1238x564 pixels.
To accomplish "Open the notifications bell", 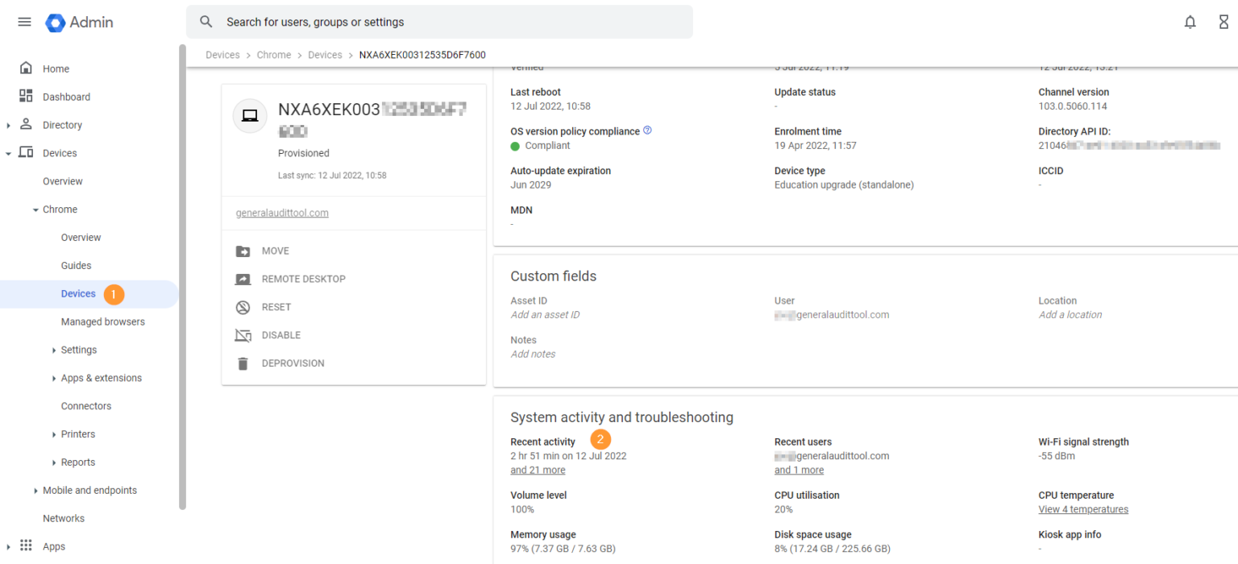I will pos(1190,22).
